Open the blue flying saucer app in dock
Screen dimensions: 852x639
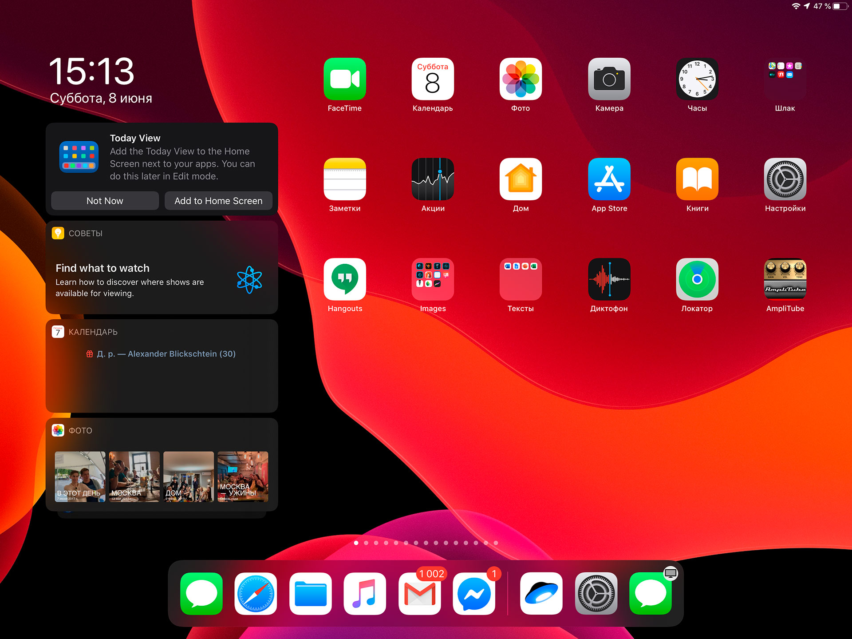[x=541, y=594]
